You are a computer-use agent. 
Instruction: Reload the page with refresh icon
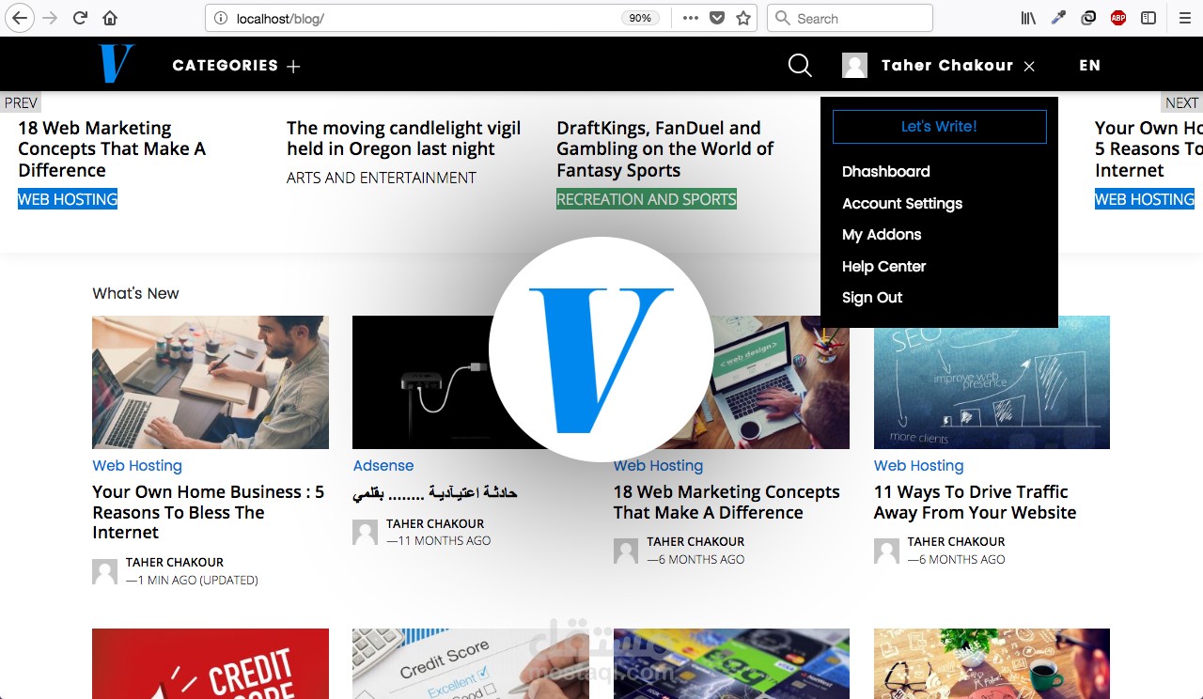81,18
